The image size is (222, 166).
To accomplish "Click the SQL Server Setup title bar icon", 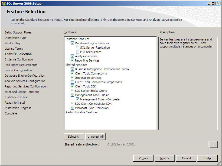I will pyautogui.click(x=4, y=4).
